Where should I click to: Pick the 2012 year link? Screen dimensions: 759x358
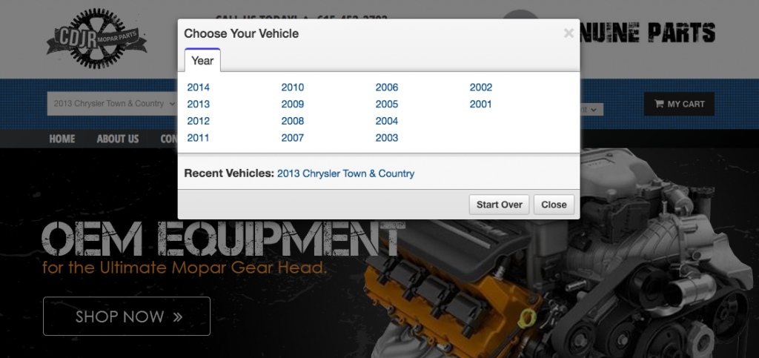[x=199, y=121]
